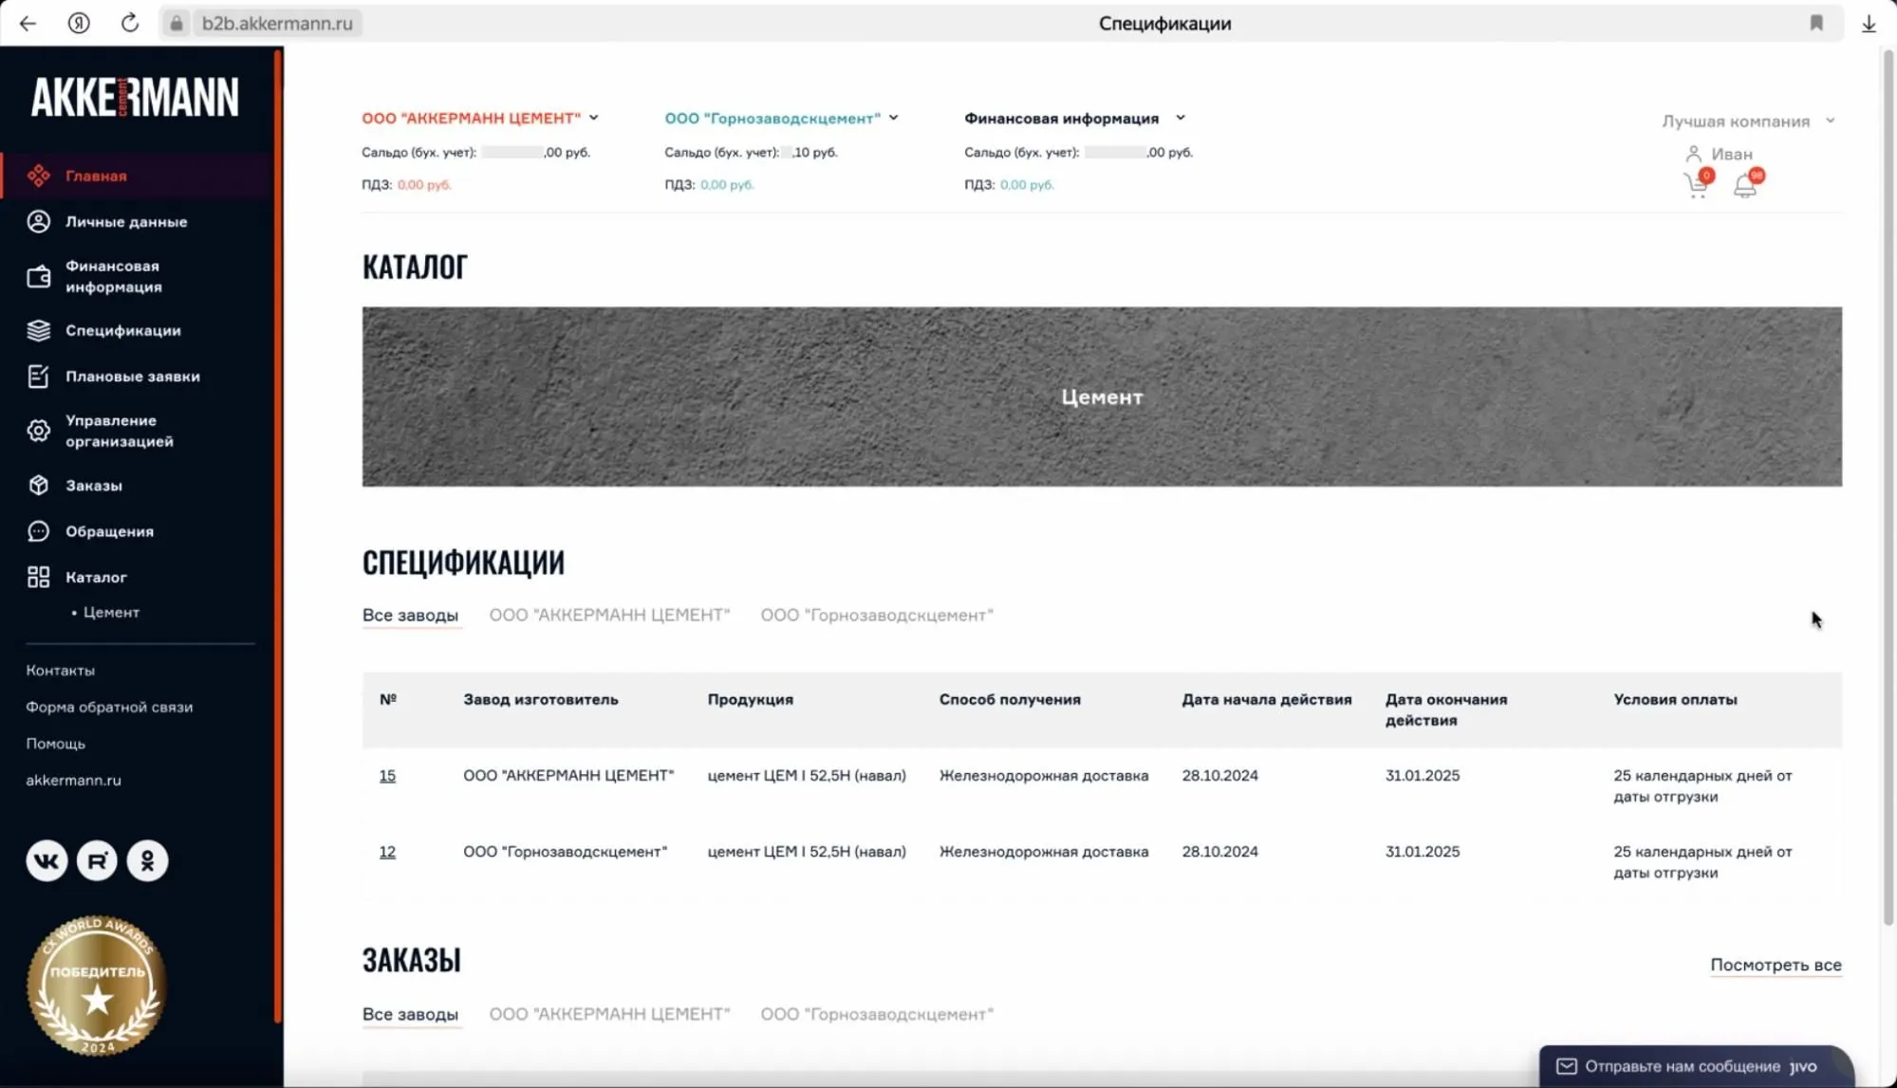
Task: Click the Обращения chat bubble icon
Action: 38,531
